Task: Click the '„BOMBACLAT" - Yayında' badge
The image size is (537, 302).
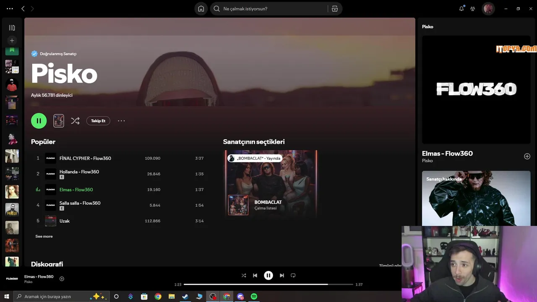Action: pos(255,158)
